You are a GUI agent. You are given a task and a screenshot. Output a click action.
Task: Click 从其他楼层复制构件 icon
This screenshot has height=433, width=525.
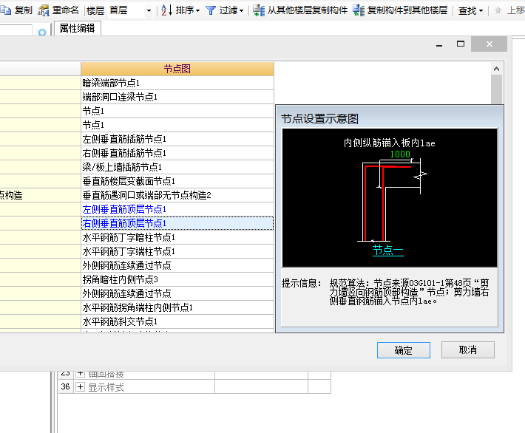[259, 10]
